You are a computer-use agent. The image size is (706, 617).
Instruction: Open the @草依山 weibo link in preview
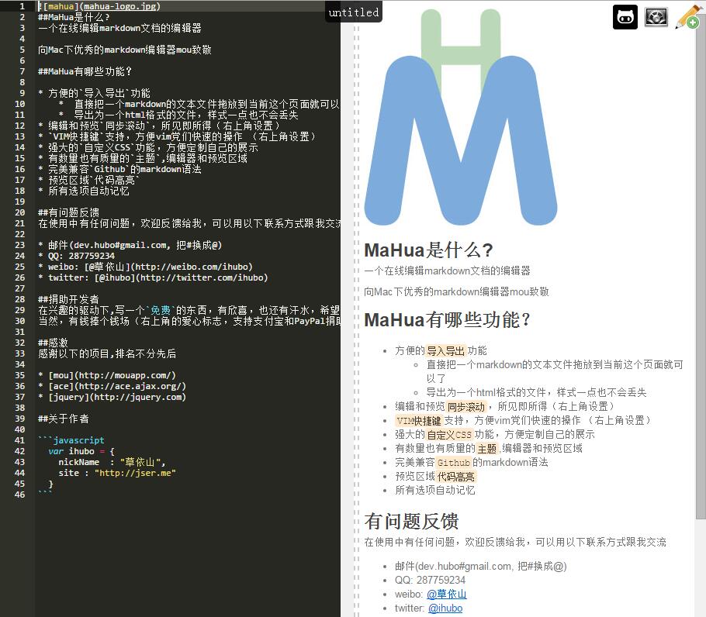(447, 594)
